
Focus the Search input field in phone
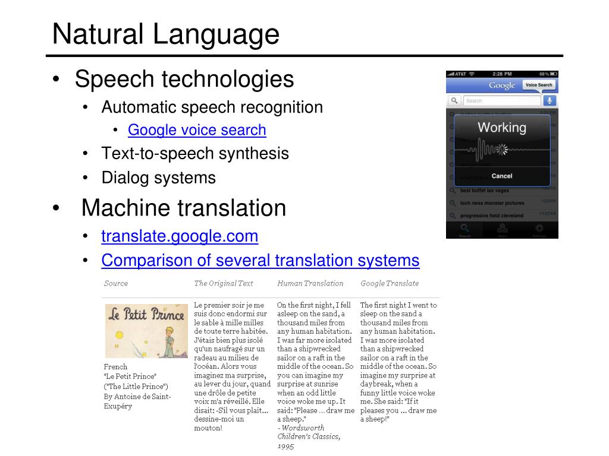point(502,101)
